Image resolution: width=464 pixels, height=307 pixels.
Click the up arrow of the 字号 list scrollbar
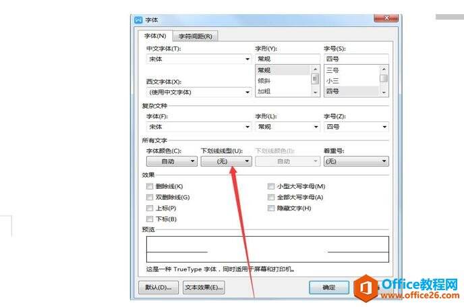click(x=384, y=69)
